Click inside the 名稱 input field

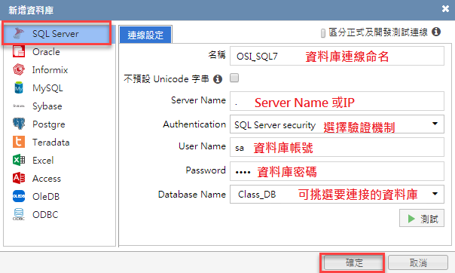[337, 56]
